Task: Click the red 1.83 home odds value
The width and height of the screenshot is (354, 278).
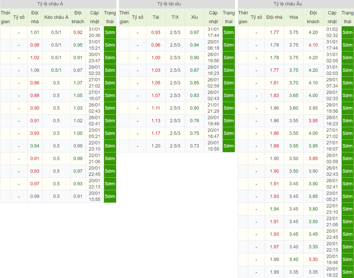Action: (x=274, y=95)
